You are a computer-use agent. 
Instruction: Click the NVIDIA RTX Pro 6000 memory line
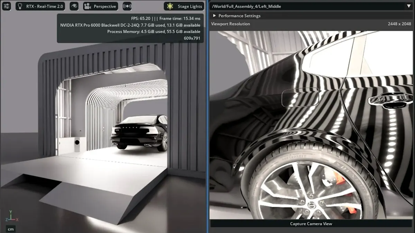[130, 25]
